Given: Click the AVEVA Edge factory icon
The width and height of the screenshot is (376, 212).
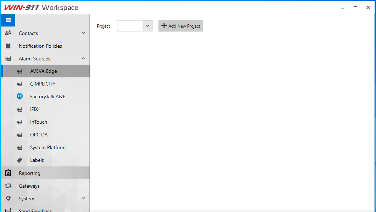Looking at the screenshot, I should pyautogui.click(x=20, y=71).
